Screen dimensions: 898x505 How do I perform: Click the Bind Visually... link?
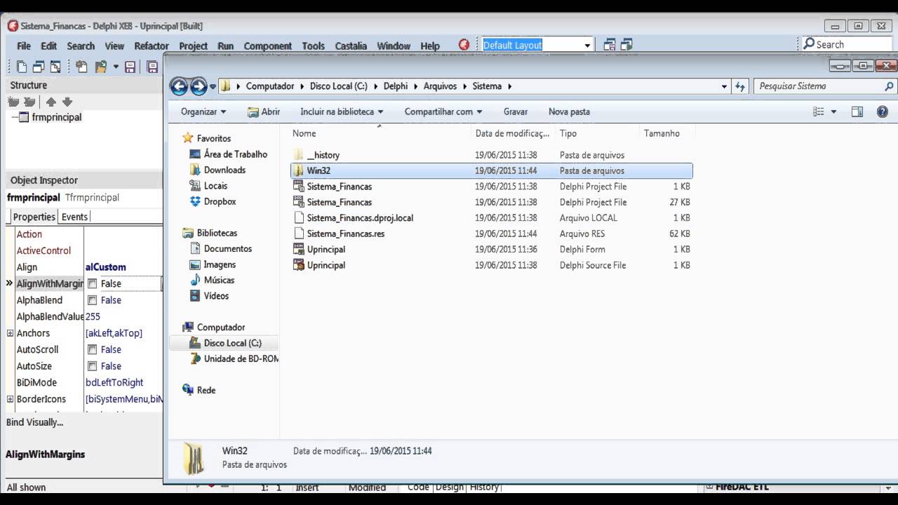[34, 422]
